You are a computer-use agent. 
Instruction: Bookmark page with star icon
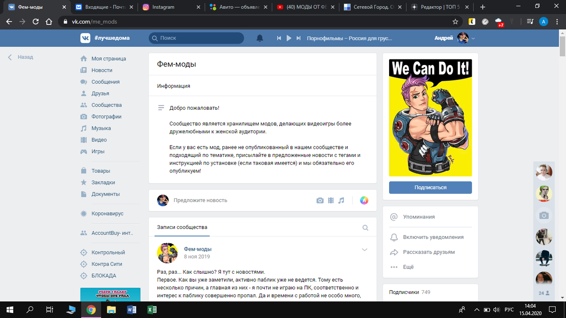(x=455, y=22)
